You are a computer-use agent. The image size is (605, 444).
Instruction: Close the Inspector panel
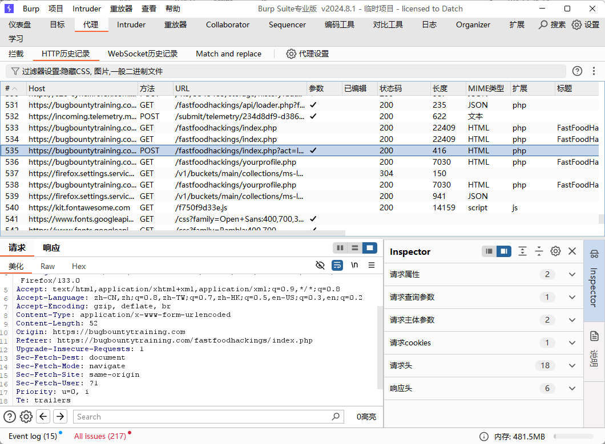[572, 251]
